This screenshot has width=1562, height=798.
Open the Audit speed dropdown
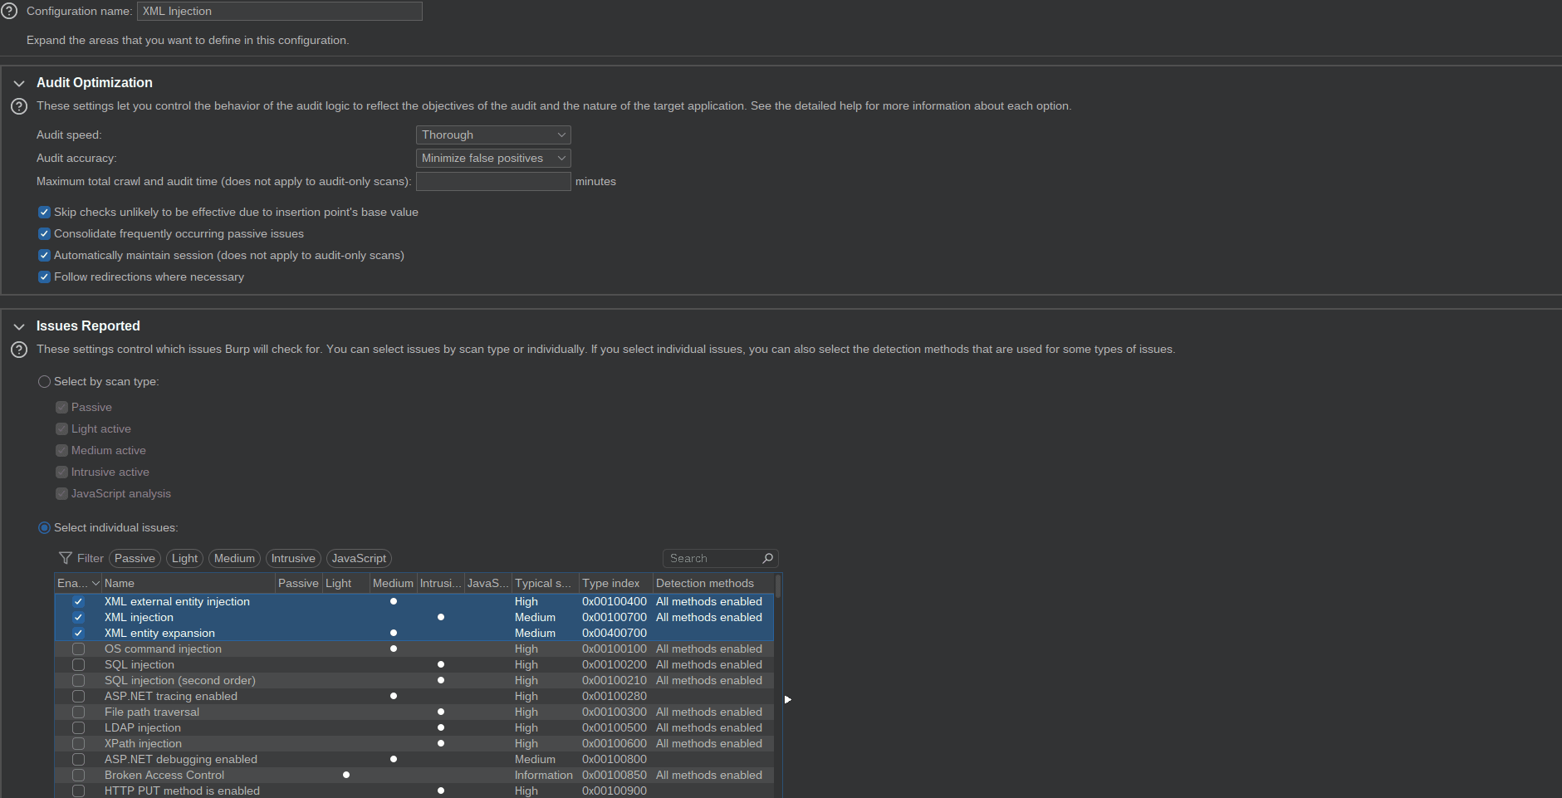pos(492,135)
